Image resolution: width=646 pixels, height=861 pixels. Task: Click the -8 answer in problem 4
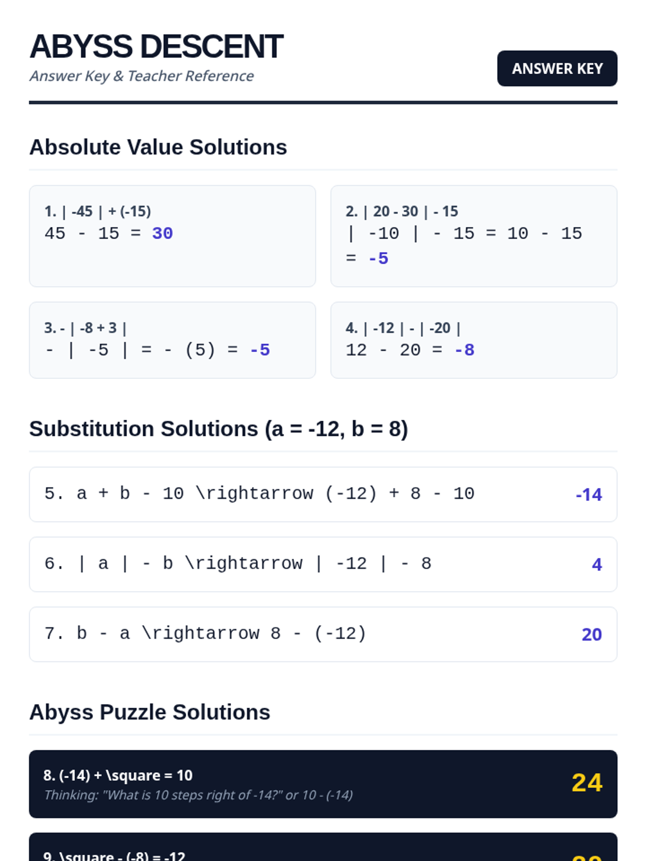tap(464, 350)
